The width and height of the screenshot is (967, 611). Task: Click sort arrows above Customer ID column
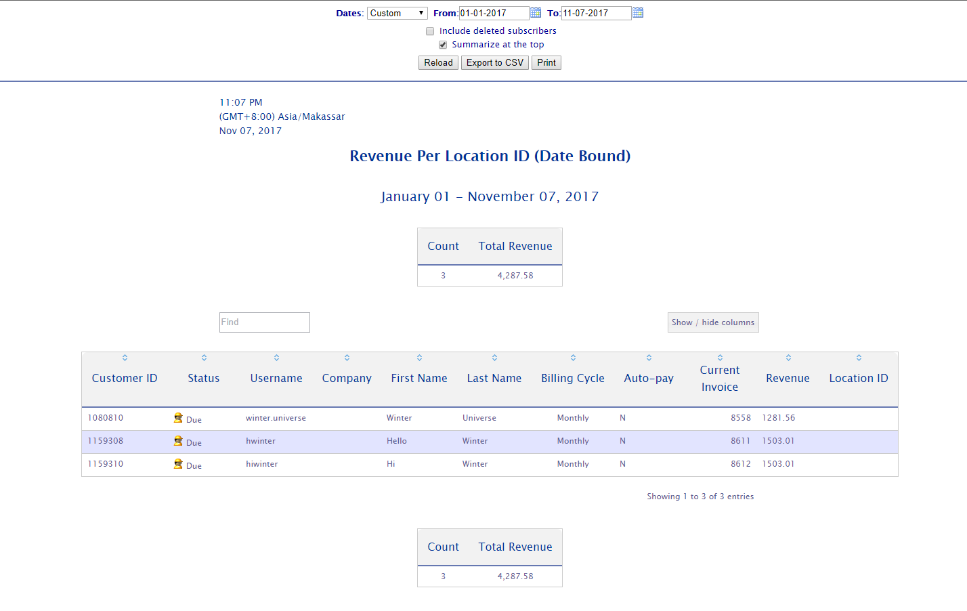tap(125, 358)
